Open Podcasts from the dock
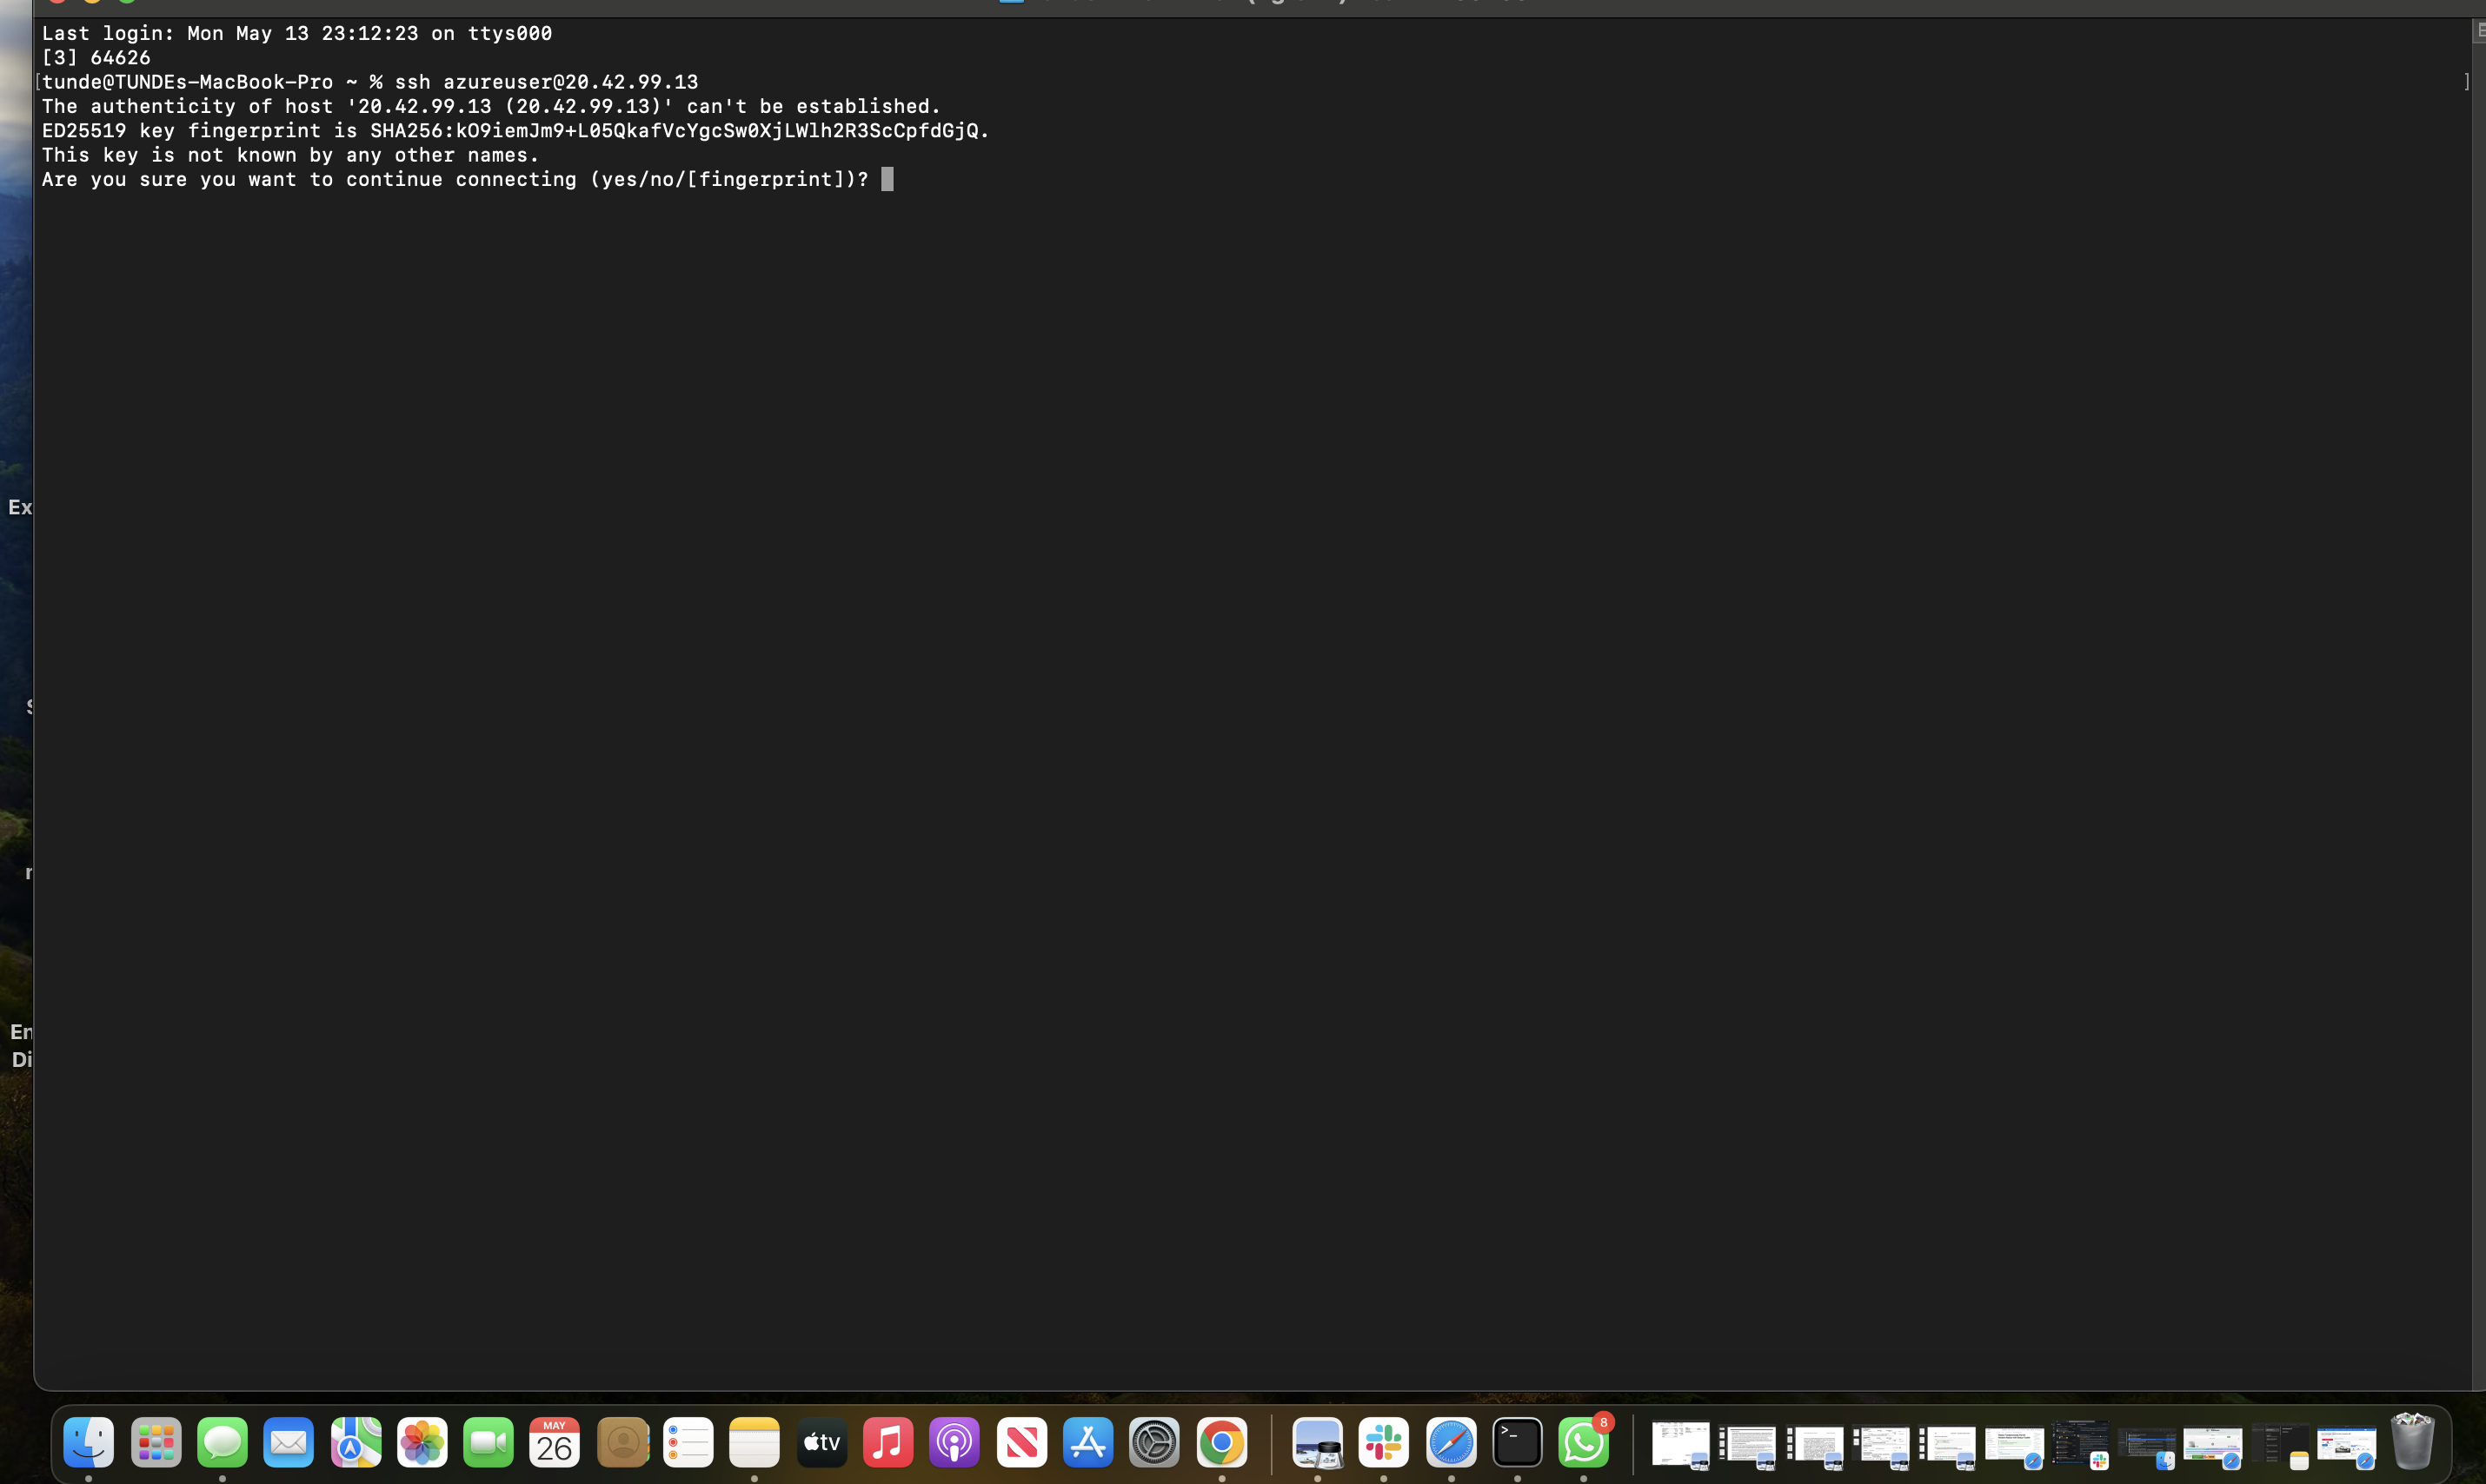Image resolution: width=2486 pixels, height=1484 pixels. tap(954, 1442)
